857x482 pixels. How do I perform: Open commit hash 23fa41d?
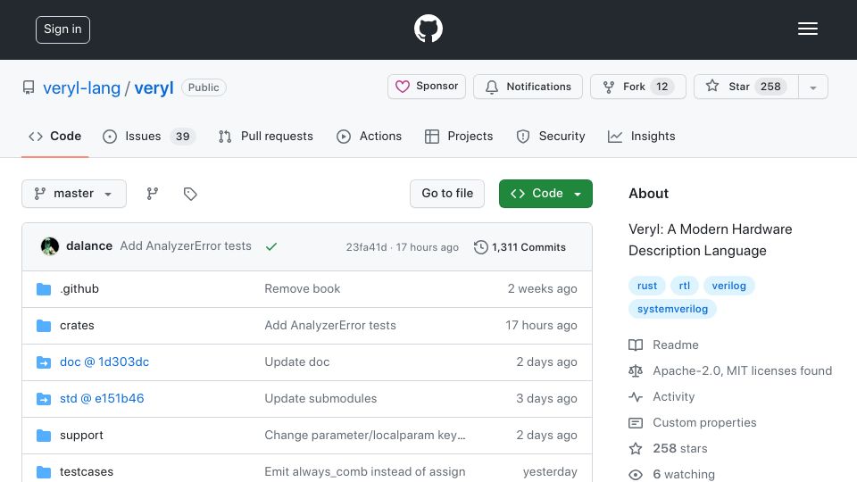tap(366, 247)
